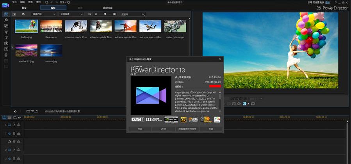Screen dimensions: 351x164
Task: Click down arrow of copyright text scrollbar
Action: pos(220,111)
